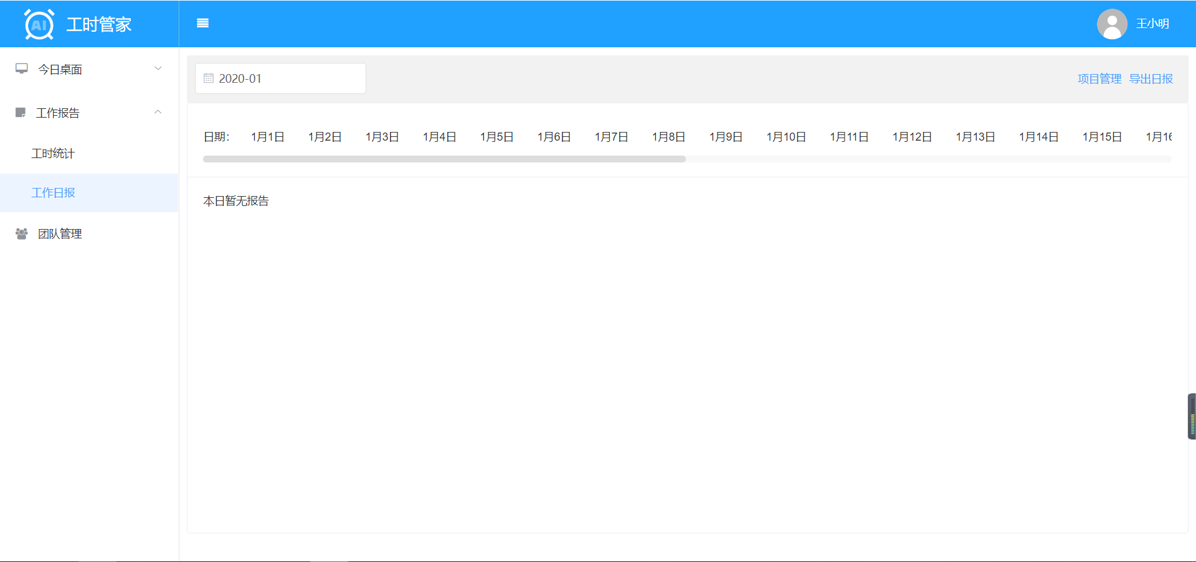Click the 项目管理 link
This screenshot has width=1196, height=562.
pos(1099,79)
